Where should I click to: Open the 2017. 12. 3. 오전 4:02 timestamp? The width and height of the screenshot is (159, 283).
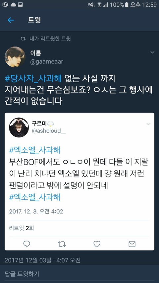pos(36,211)
